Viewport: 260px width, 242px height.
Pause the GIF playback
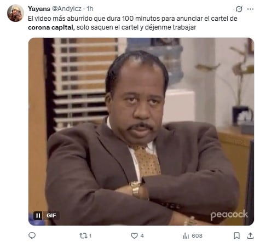pos(38,216)
